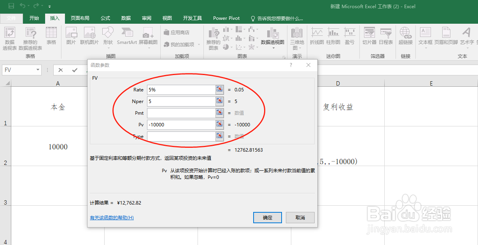Click range selector beside Pv field
This screenshot has width=478, height=245.
(x=220, y=124)
